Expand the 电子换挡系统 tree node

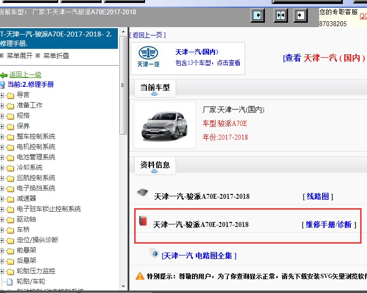[x=2, y=188]
